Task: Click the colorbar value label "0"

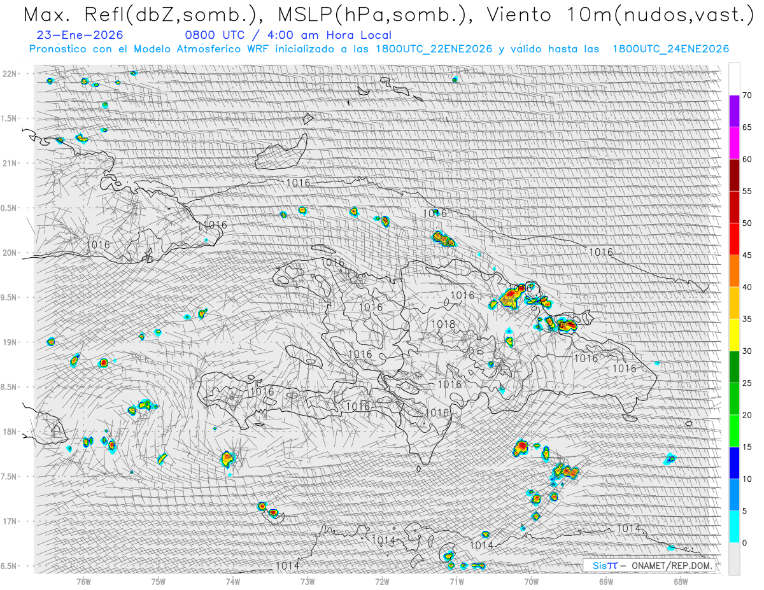Action: point(744,542)
